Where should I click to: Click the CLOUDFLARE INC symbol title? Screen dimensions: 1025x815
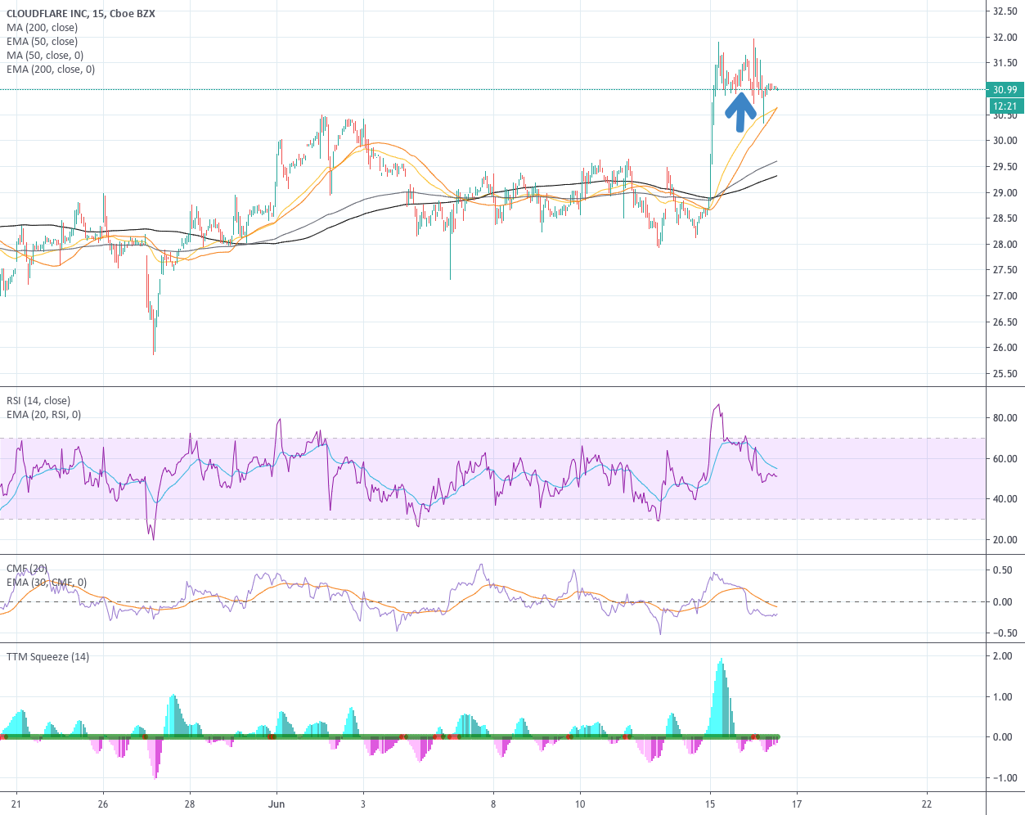coord(81,14)
